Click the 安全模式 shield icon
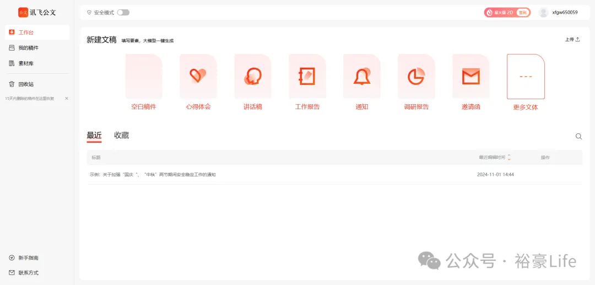Viewport: 595px width, 285px height. point(89,13)
